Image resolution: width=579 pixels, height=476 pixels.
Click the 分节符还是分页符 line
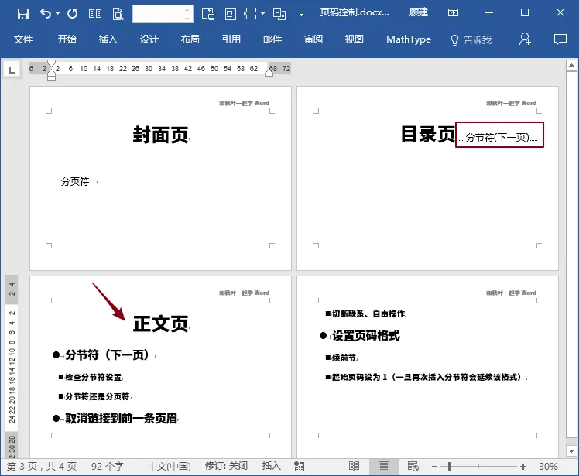(94, 396)
